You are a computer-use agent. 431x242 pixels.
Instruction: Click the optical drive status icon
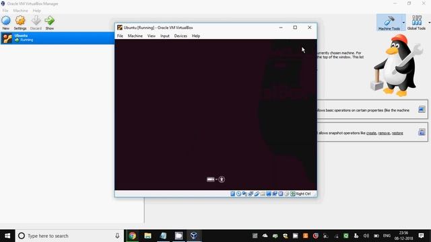click(238, 194)
